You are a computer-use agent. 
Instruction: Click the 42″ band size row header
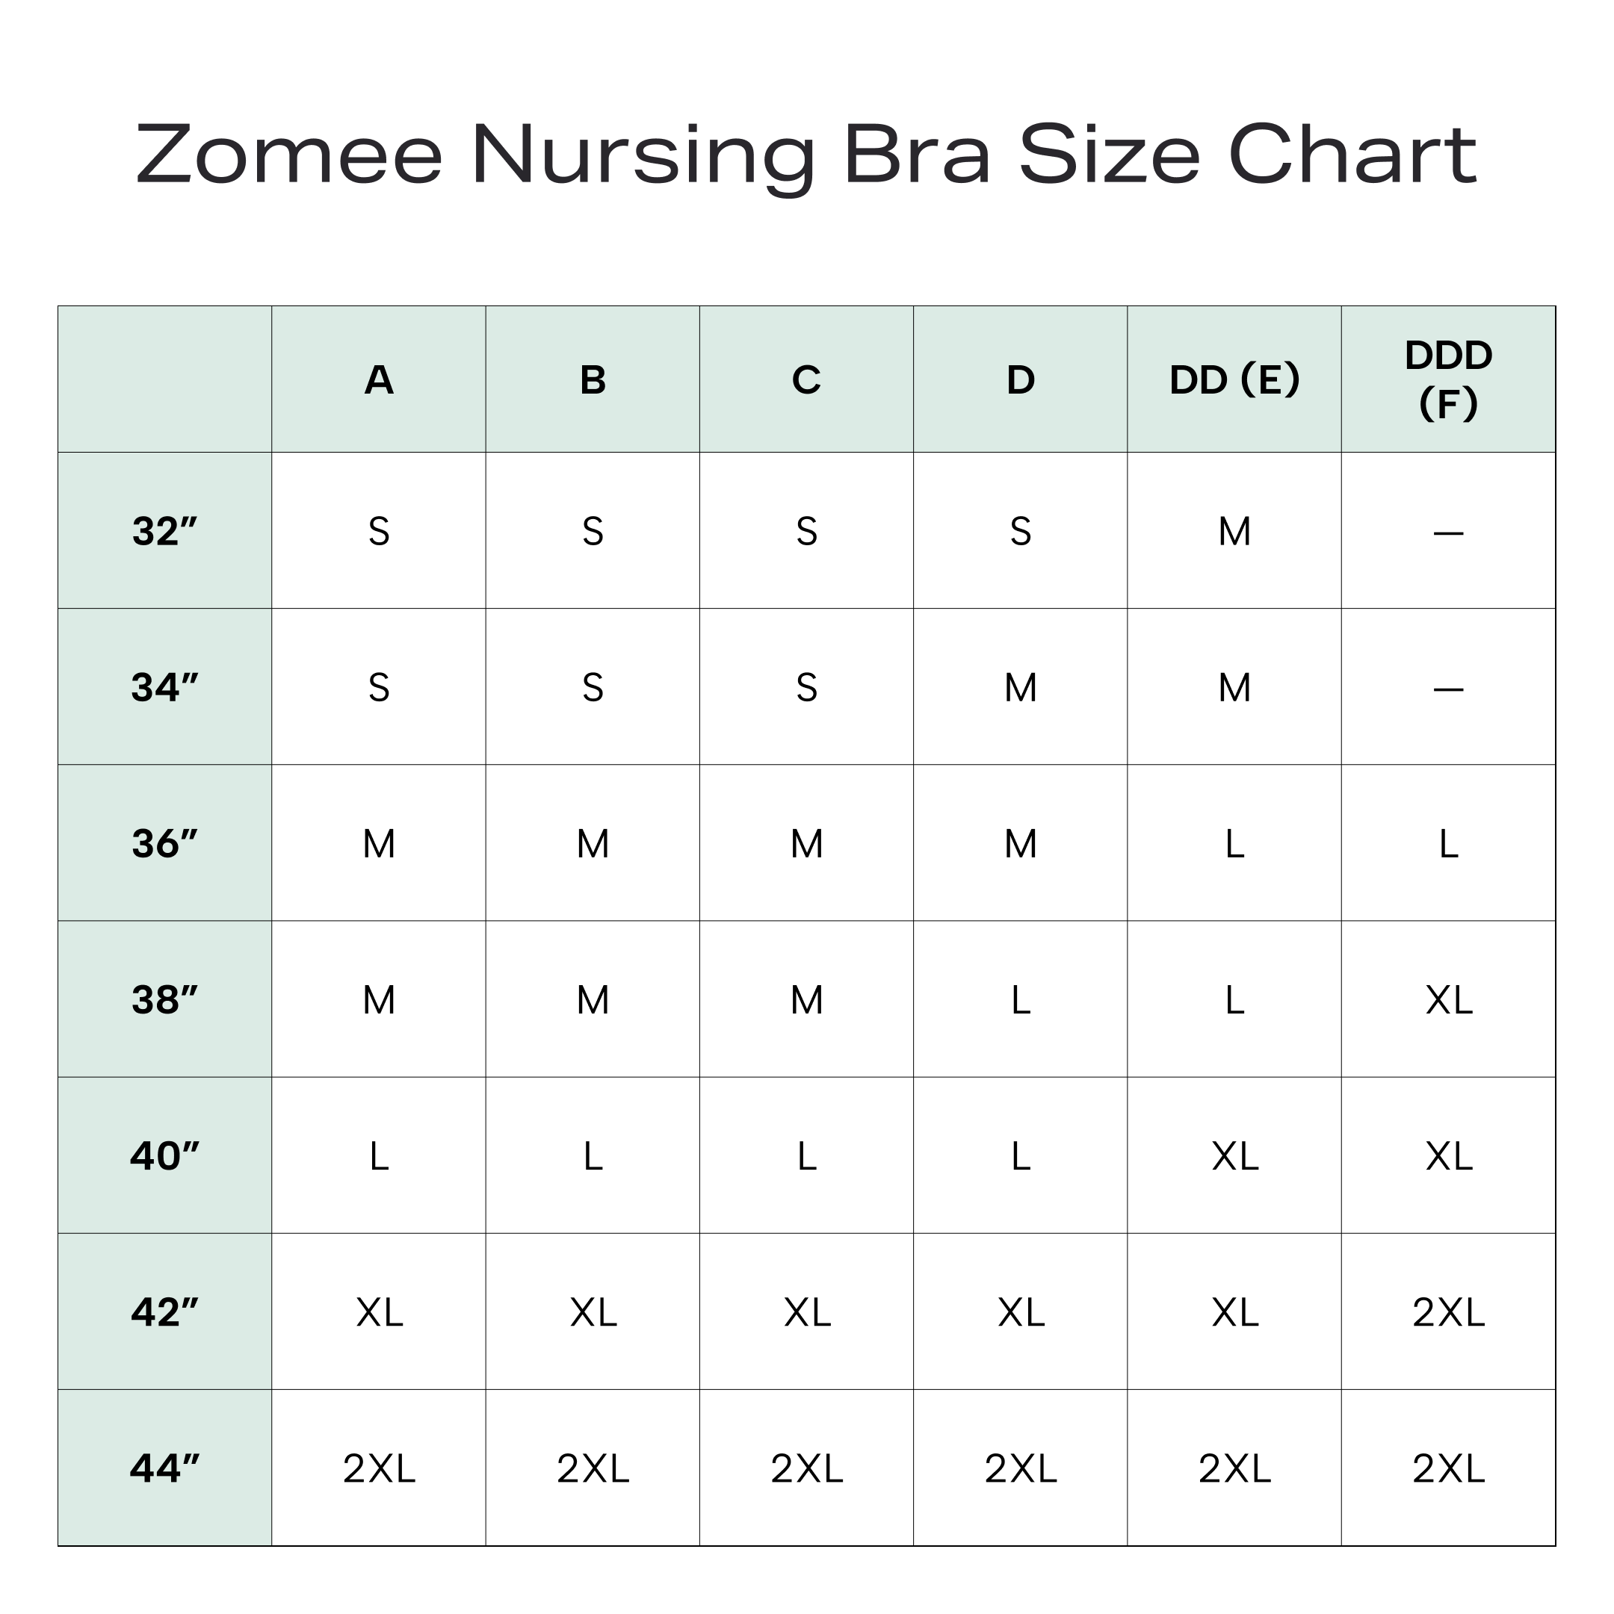coord(164,1312)
